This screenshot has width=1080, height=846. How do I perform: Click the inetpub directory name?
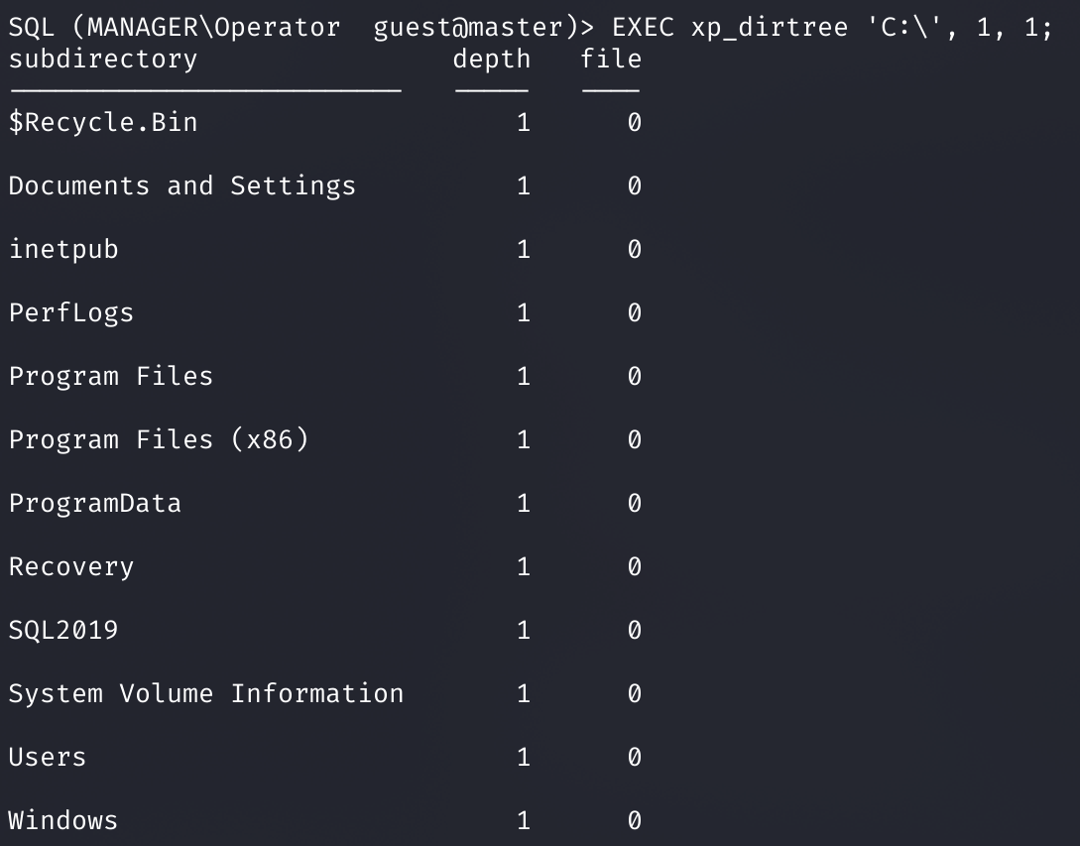click(63, 249)
